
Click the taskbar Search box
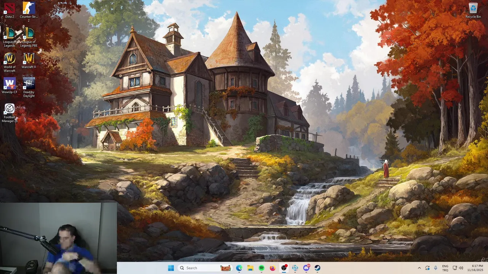[205, 268]
